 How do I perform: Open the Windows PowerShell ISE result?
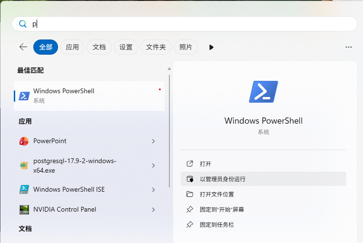[x=89, y=190]
